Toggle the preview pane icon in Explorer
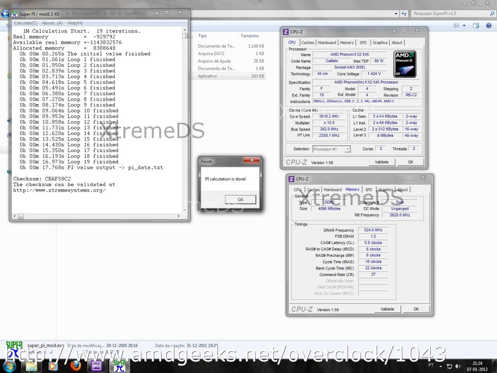497x373 pixels. (476, 26)
